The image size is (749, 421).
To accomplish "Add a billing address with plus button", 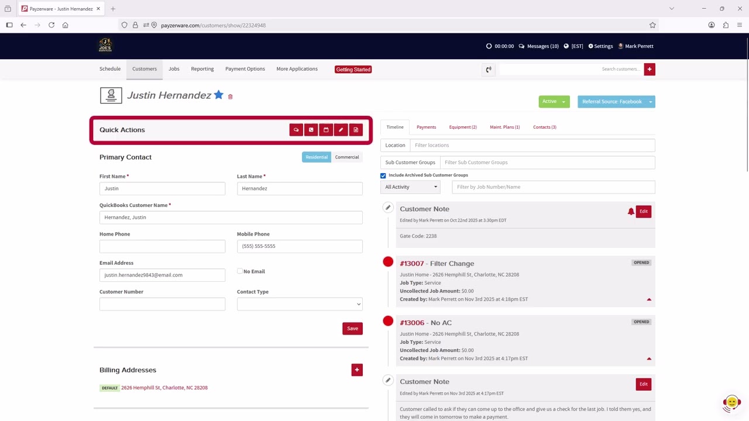I will point(357,370).
